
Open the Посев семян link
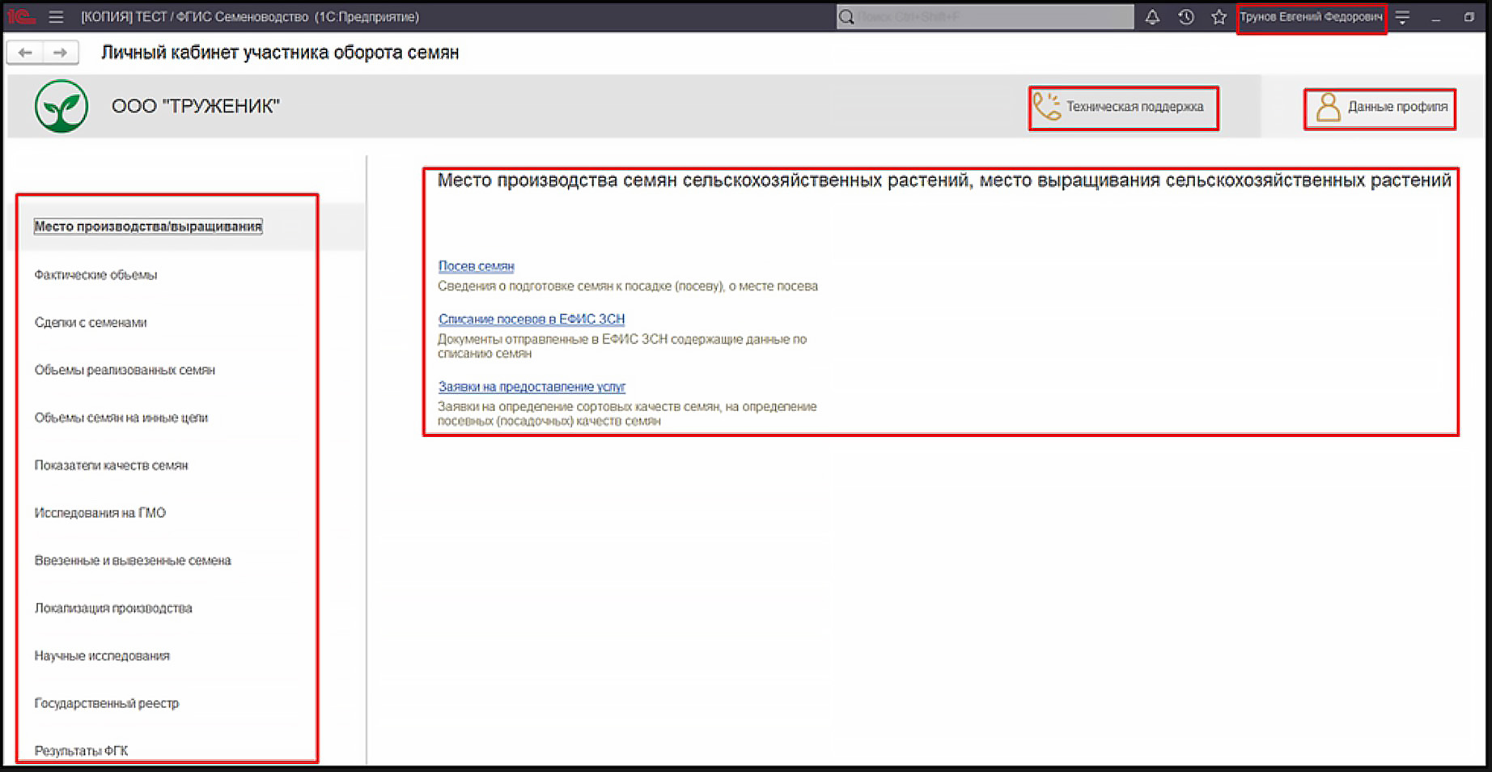pyautogui.click(x=476, y=266)
